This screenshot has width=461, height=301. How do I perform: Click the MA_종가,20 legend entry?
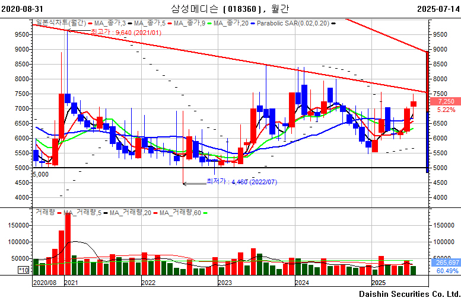tap(231, 23)
